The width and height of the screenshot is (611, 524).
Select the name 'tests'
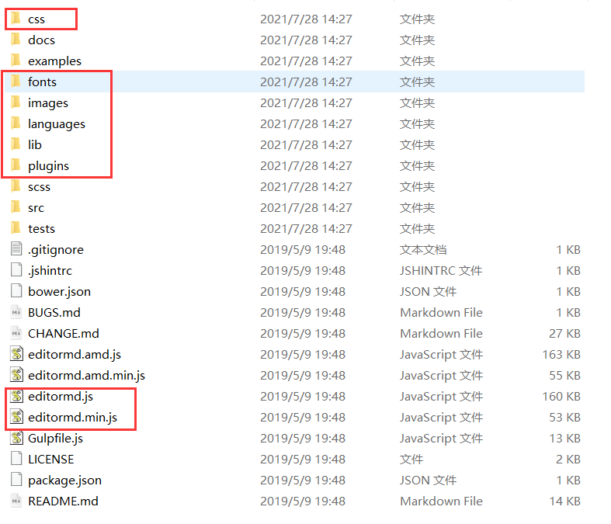pos(41,229)
